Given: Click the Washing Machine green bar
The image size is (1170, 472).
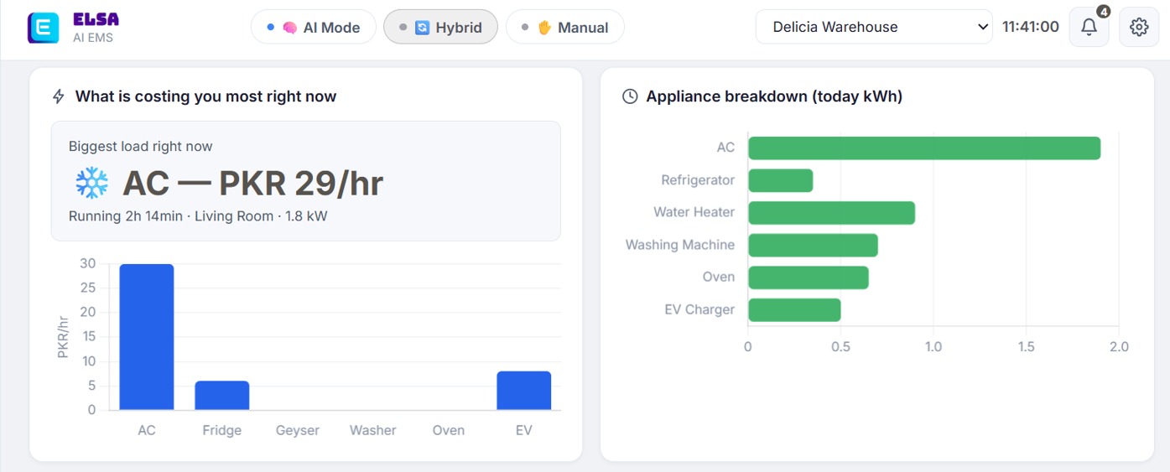Looking at the screenshot, I should pos(813,246).
